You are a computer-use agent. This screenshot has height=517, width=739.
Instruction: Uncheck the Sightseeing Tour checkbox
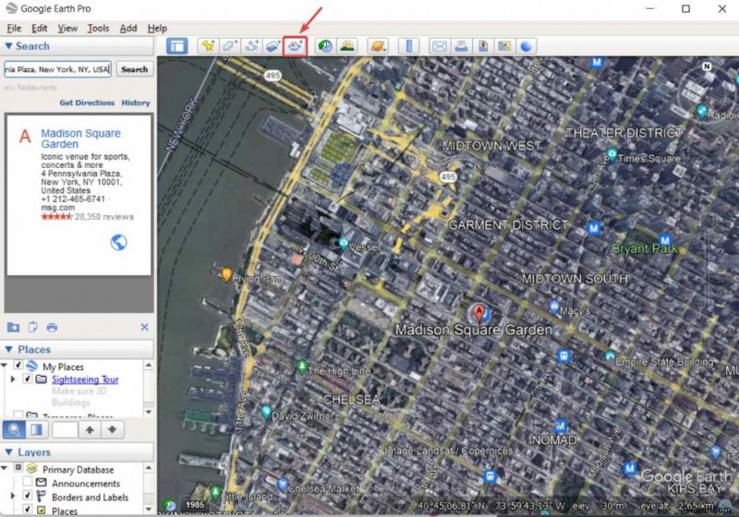(28, 379)
